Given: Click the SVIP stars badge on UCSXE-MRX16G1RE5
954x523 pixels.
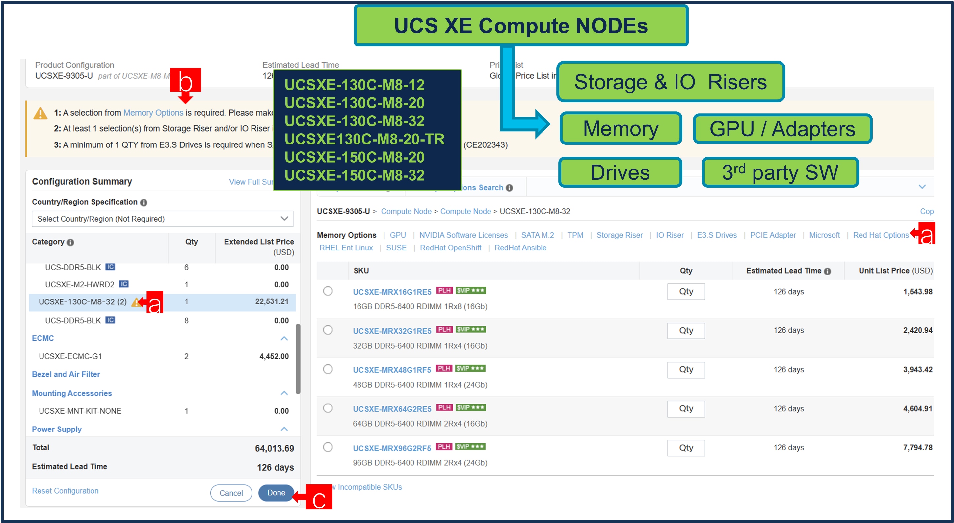Looking at the screenshot, I should [x=471, y=290].
